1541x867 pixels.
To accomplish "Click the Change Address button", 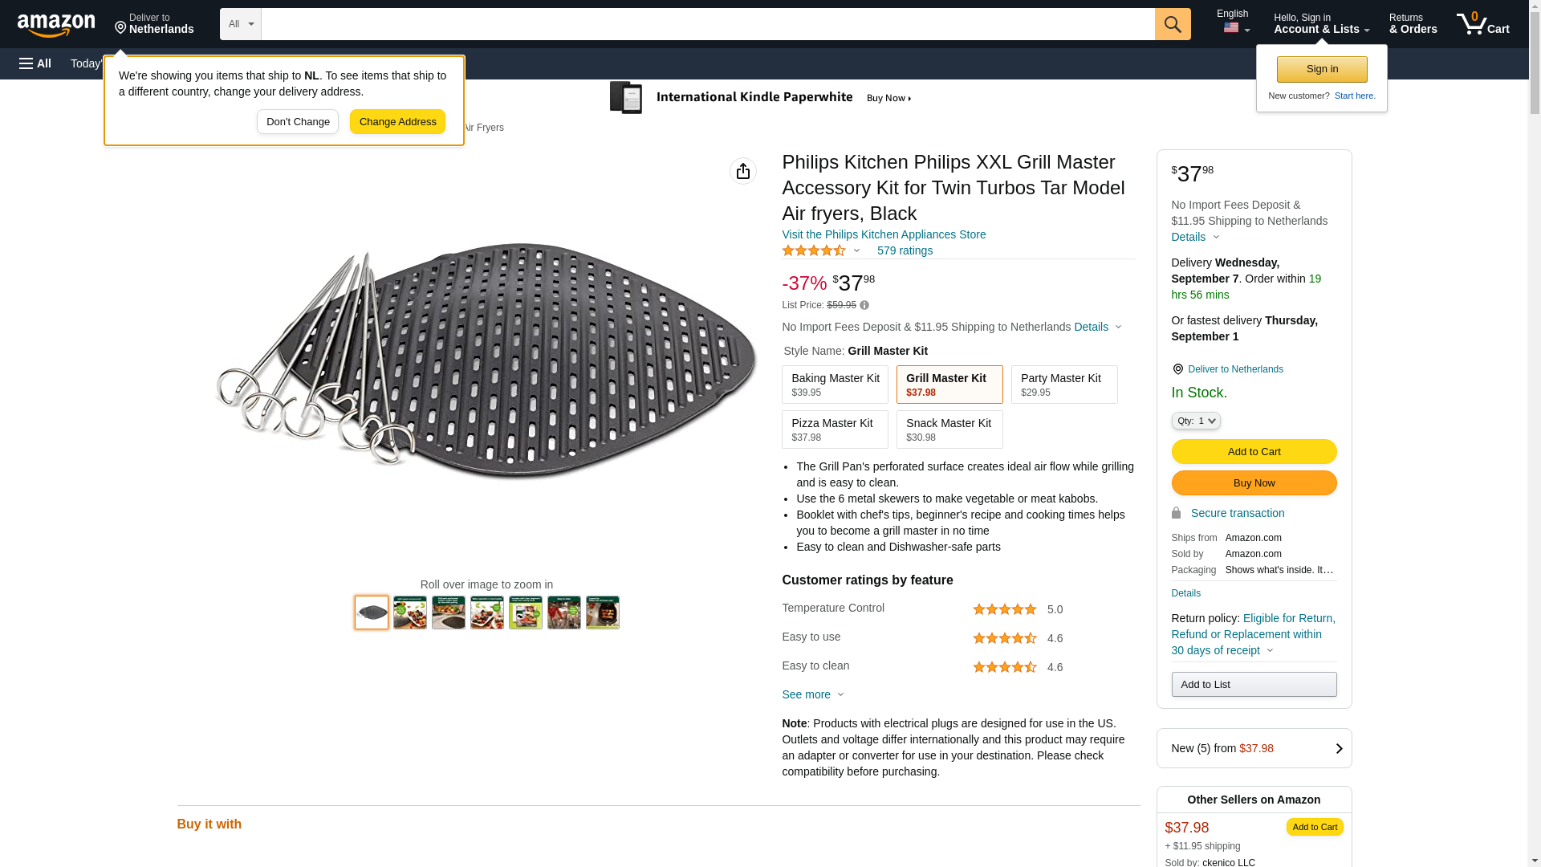I will click(397, 122).
